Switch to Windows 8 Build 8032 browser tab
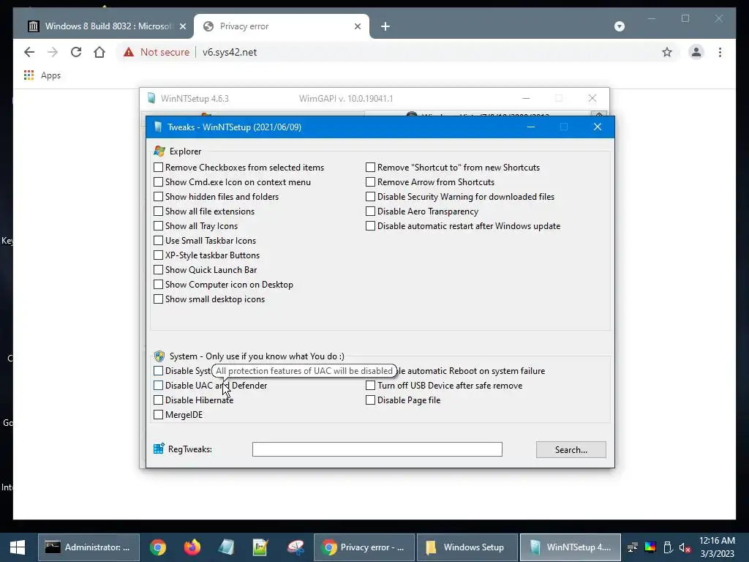 108,26
